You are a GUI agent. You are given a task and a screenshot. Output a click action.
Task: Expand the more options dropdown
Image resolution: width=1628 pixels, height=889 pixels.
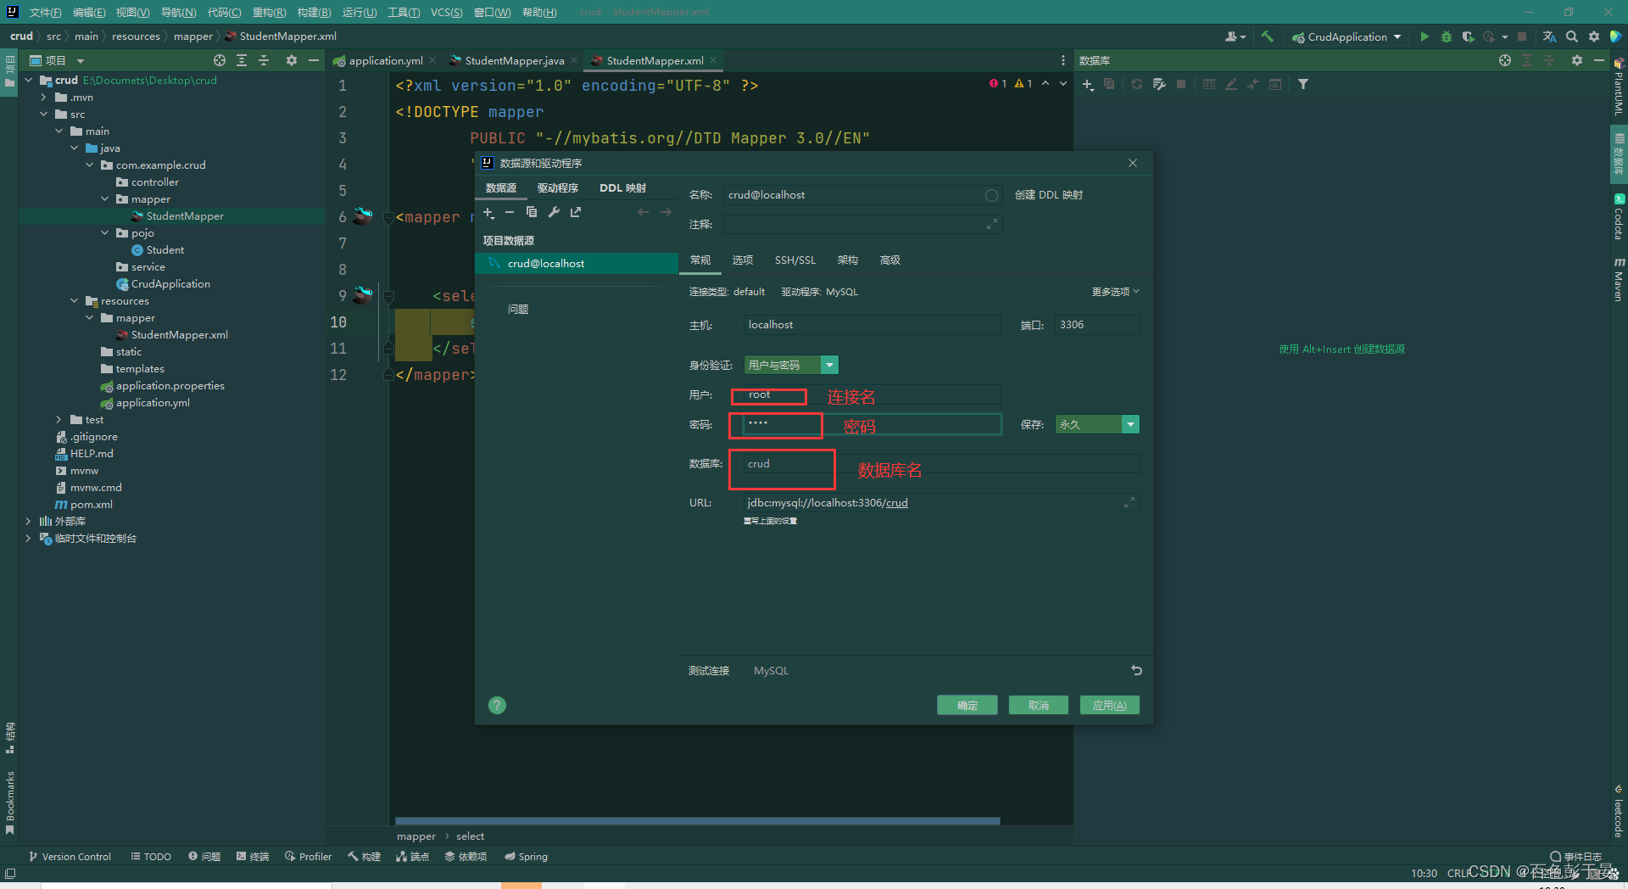tap(1116, 292)
